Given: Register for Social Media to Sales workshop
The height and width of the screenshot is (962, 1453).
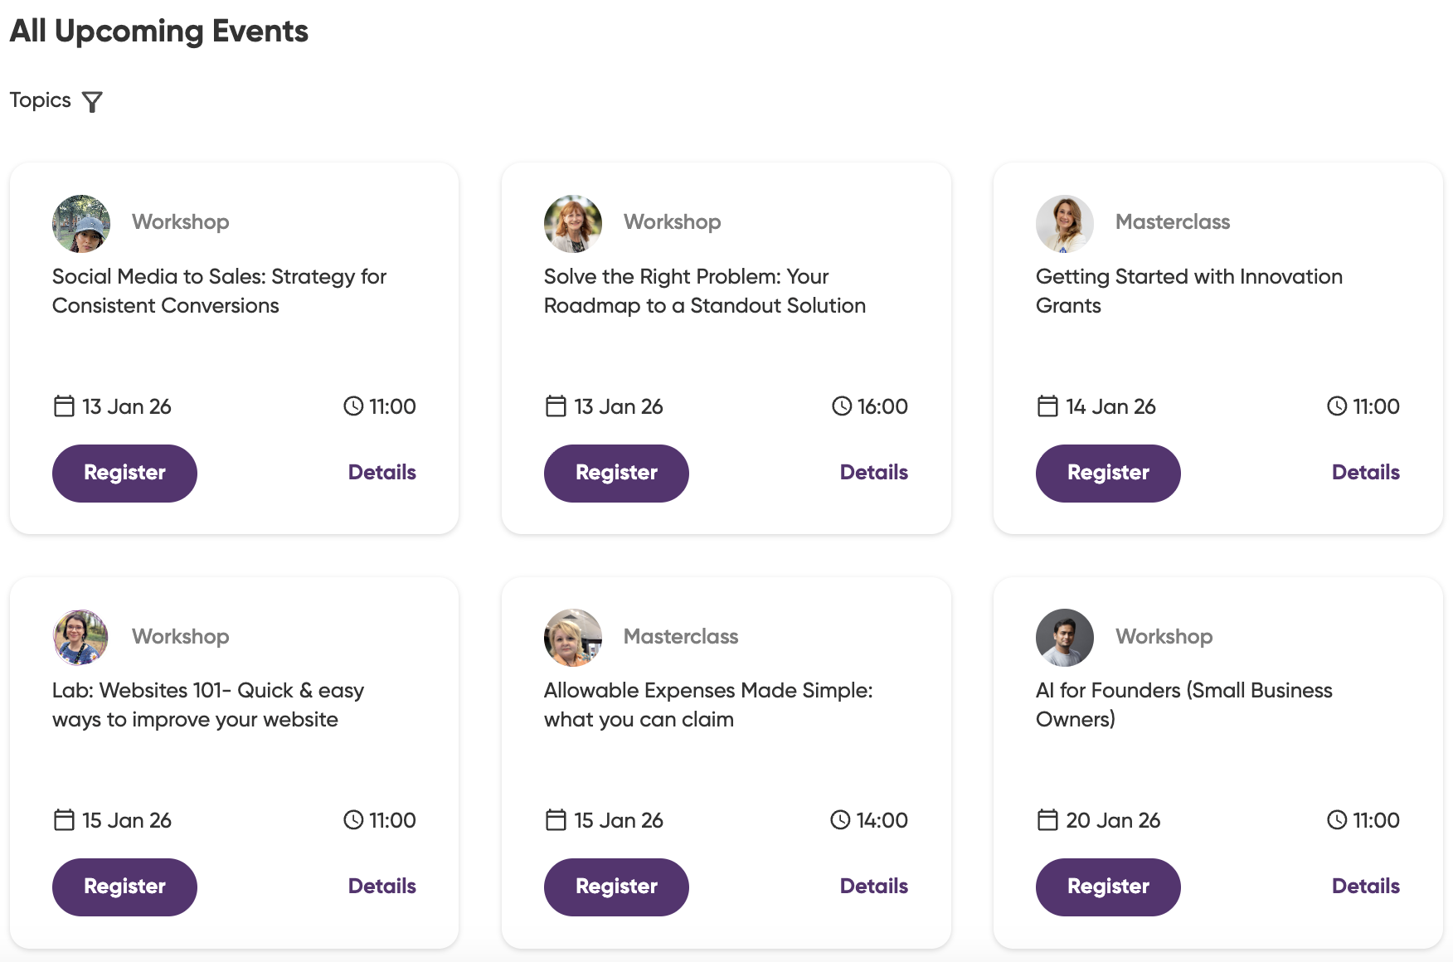Looking at the screenshot, I should pyautogui.click(x=124, y=473).
